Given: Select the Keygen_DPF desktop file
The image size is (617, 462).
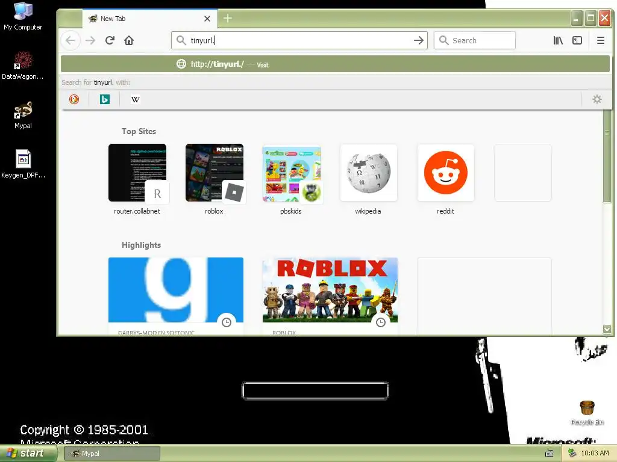Looking at the screenshot, I should 23,164.
